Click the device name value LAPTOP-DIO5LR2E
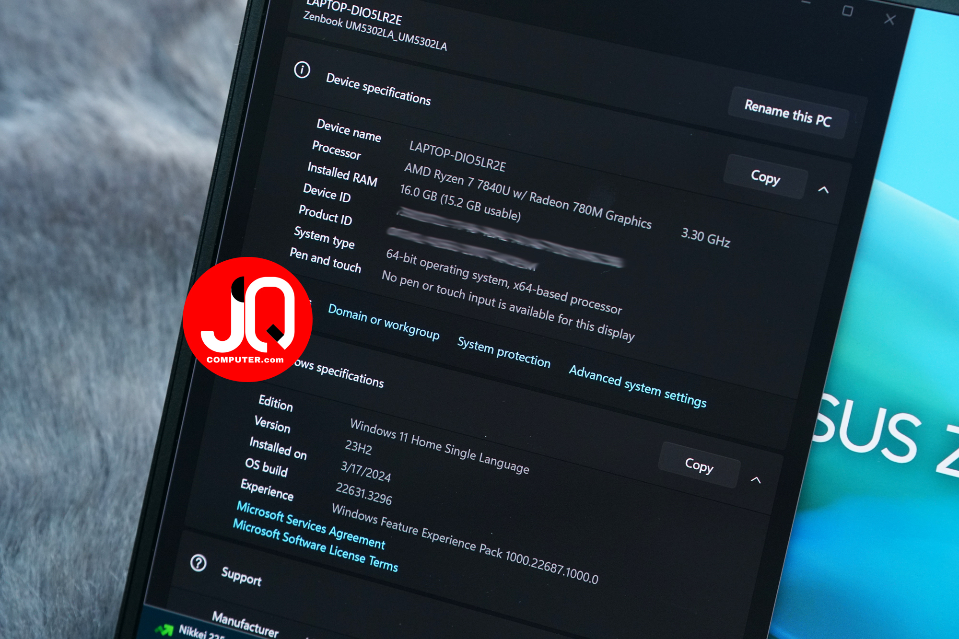 point(457,156)
